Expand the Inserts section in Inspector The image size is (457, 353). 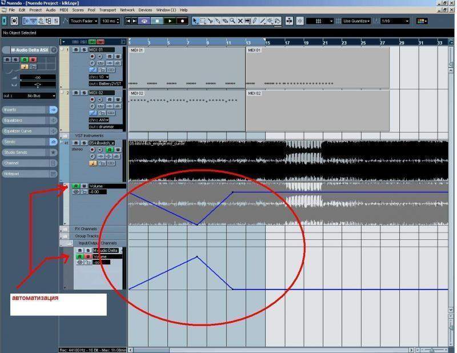30,110
